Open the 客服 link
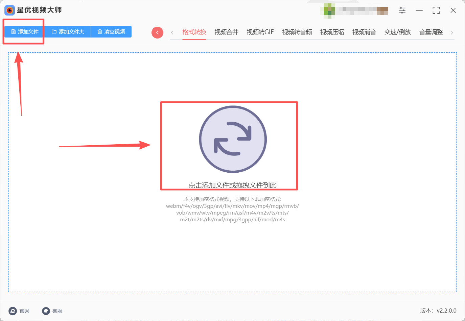Screen dimensions: 465x321 coord(52,311)
